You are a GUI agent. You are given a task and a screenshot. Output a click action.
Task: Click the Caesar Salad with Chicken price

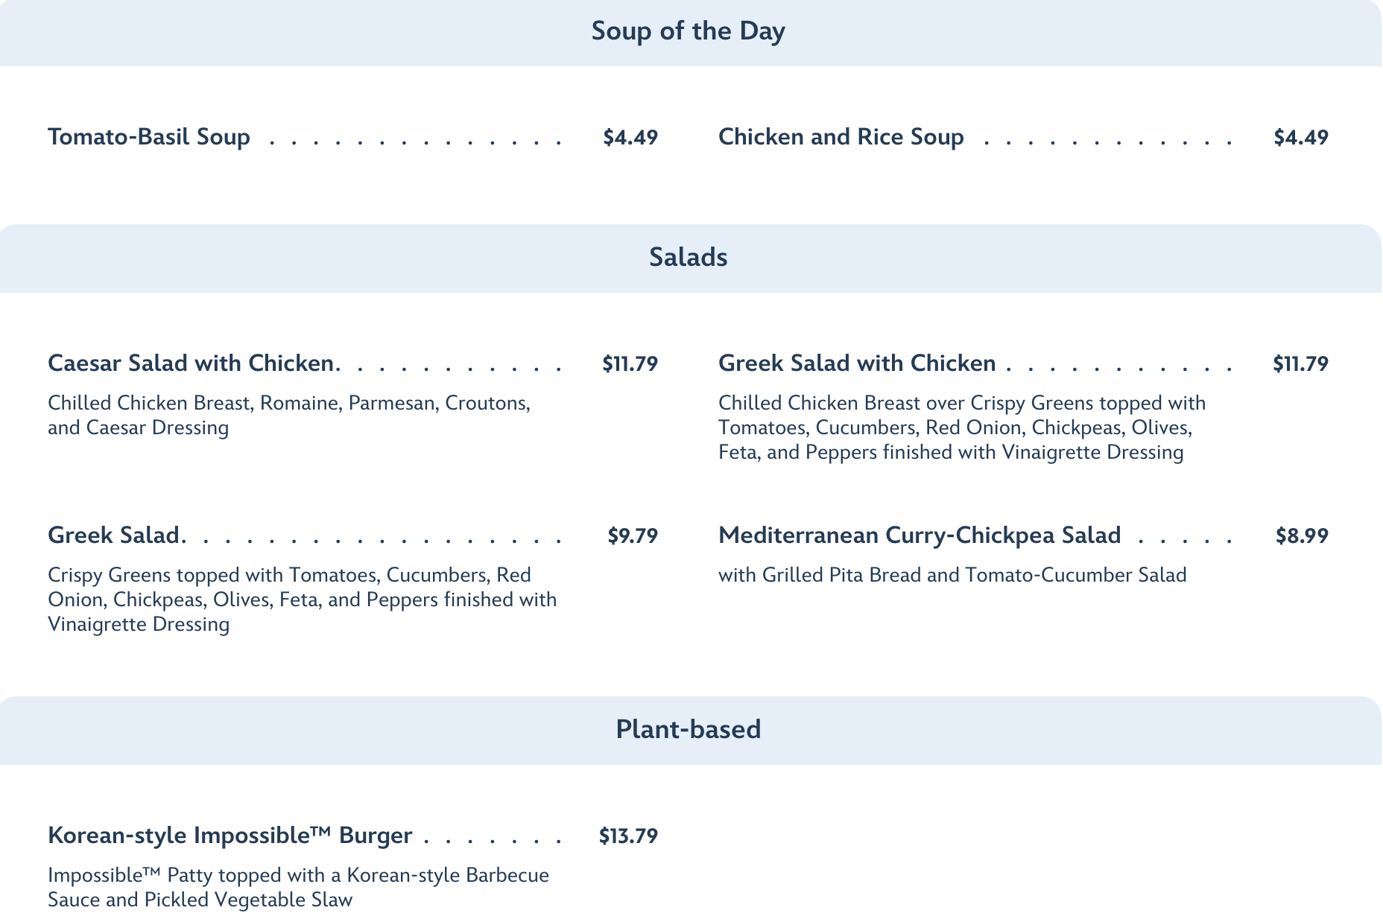pyautogui.click(x=630, y=363)
